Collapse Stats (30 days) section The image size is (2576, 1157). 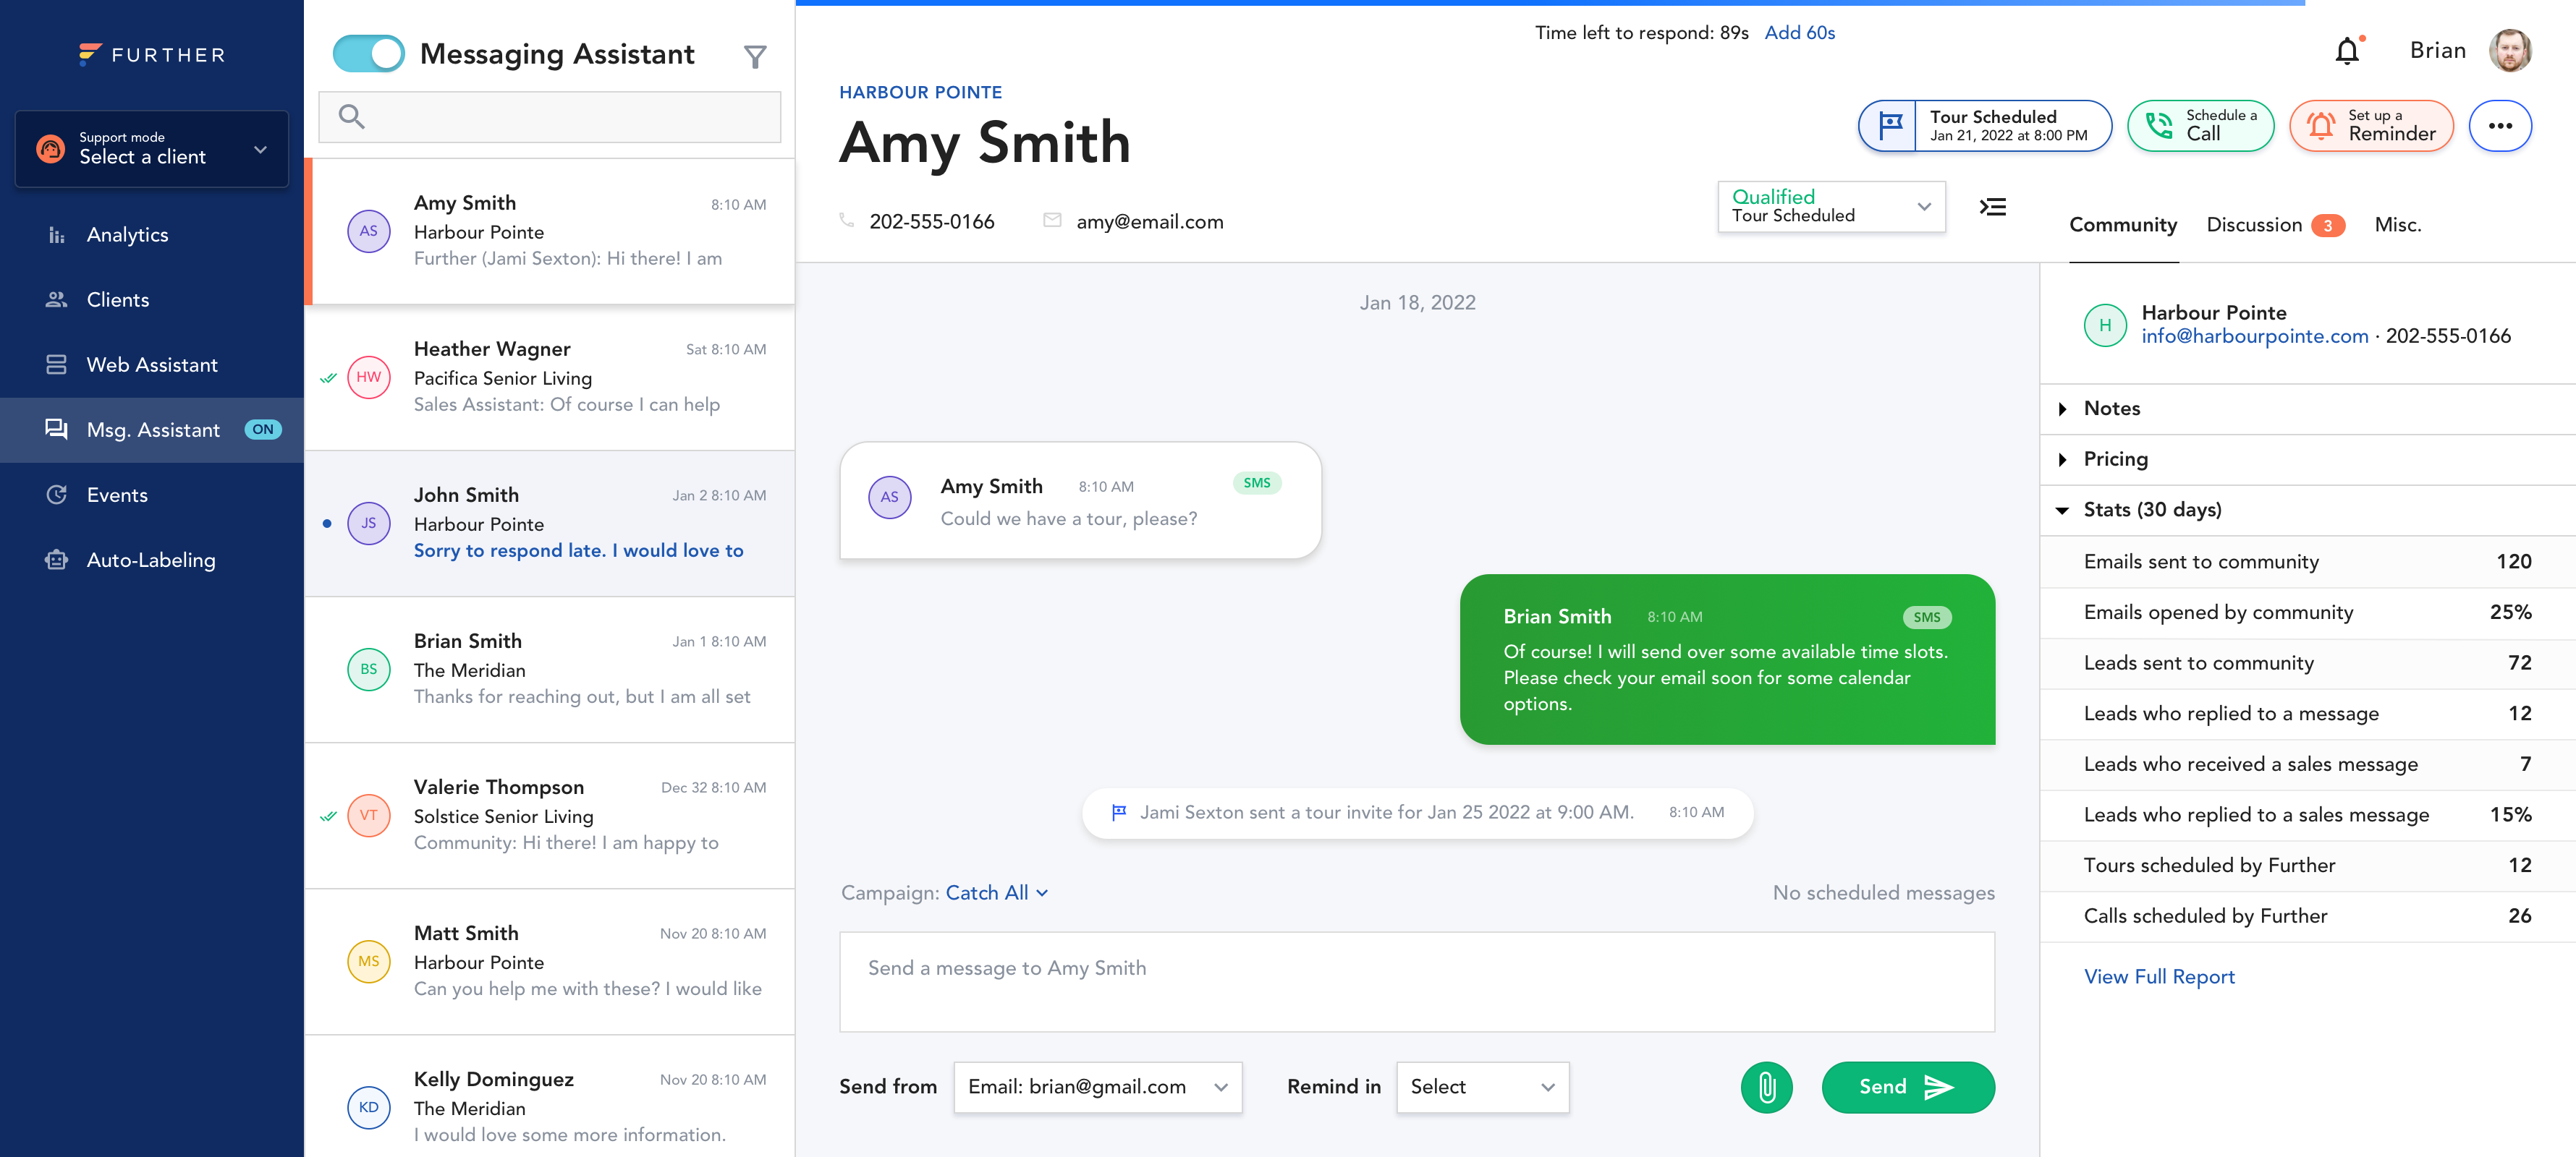point(2307,510)
